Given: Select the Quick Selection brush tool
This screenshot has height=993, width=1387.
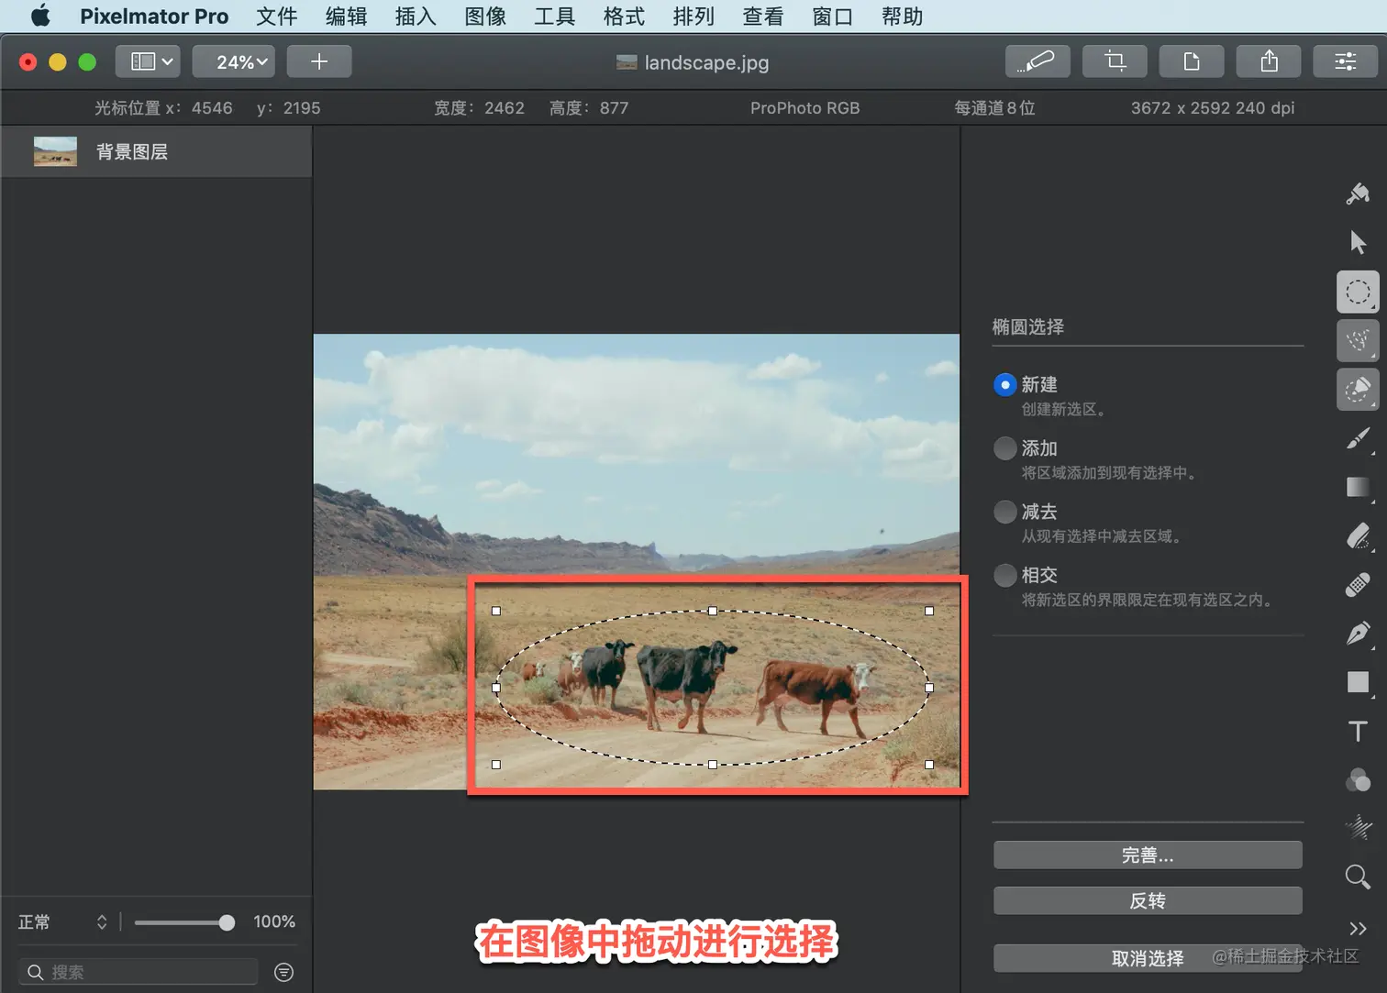Looking at the screenshot, I should tap(1358, 389).
